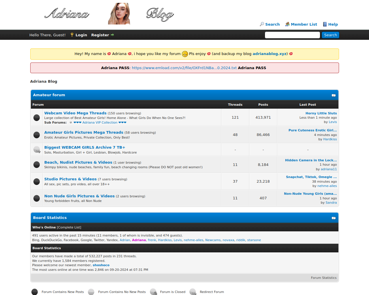This screenshot has width=369, height=295.
Task: Open Hardkiss in the Who's Online list
Action: (165, 240)
